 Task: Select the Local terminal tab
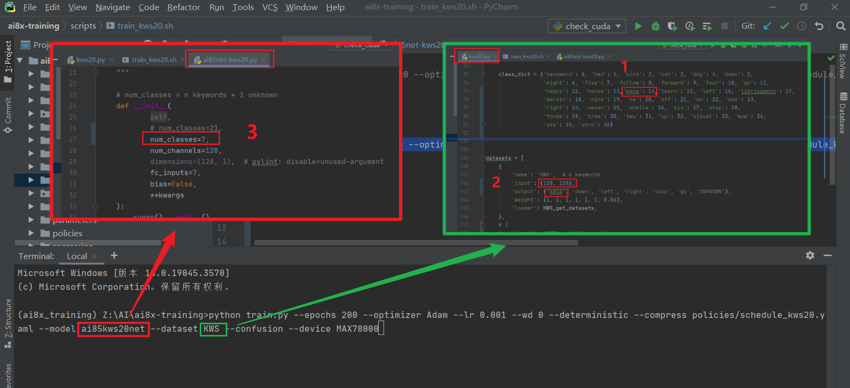tap(77, 256)
